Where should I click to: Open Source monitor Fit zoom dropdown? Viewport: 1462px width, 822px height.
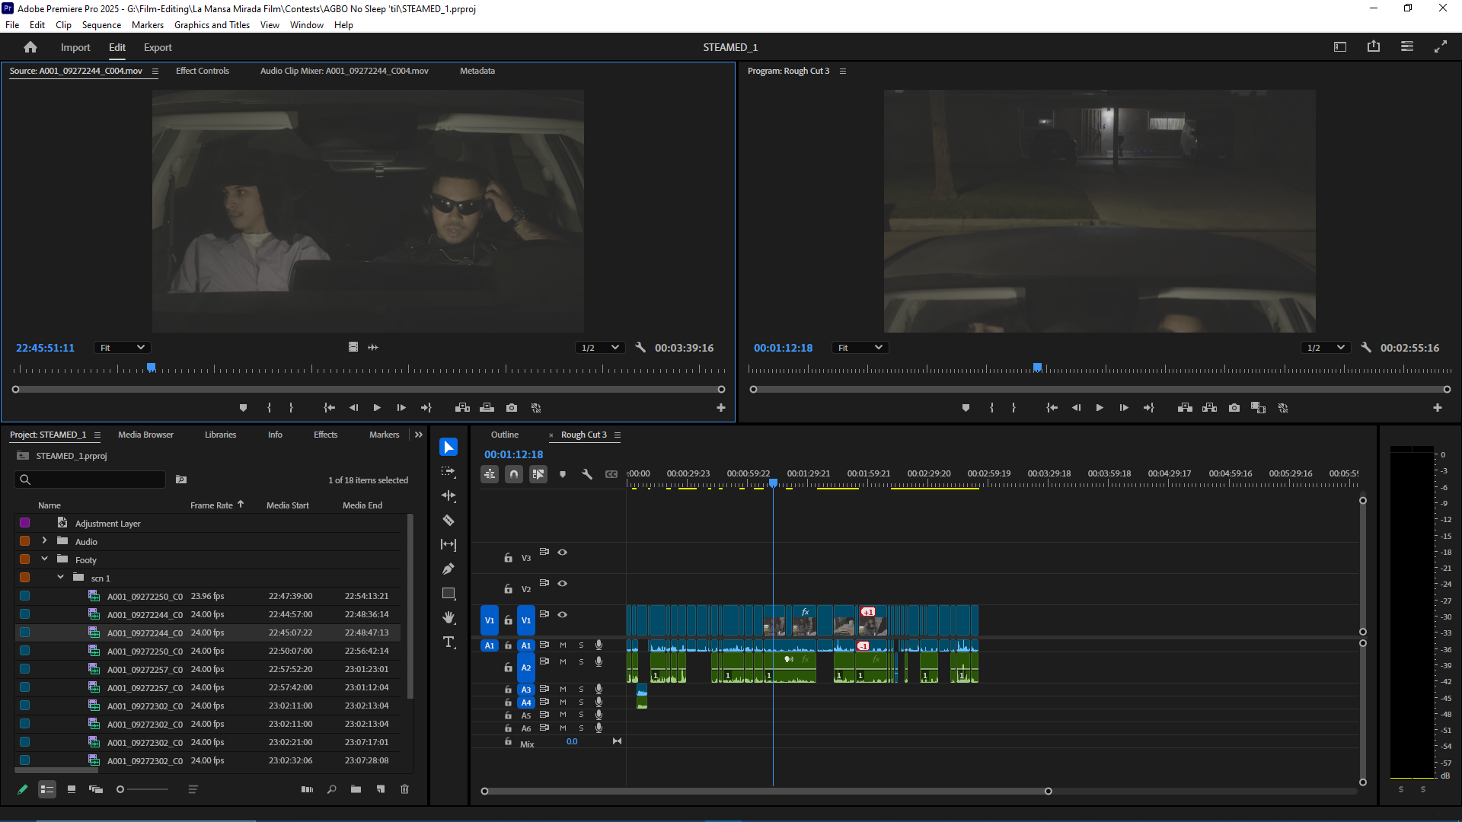click(121, 348)
